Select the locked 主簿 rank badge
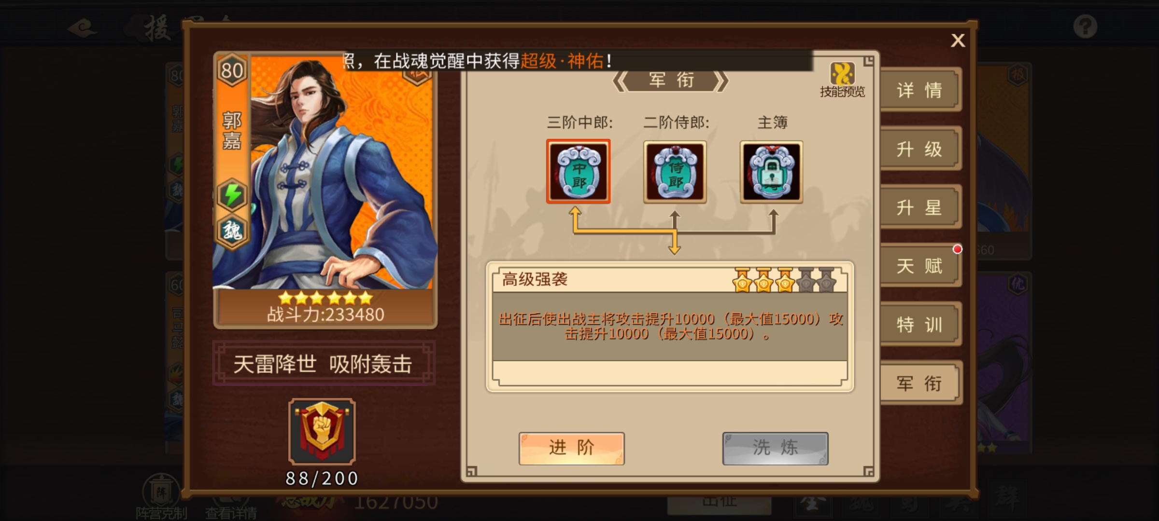This screenshot has height=521, width=1159. click(x=771, y=172)
